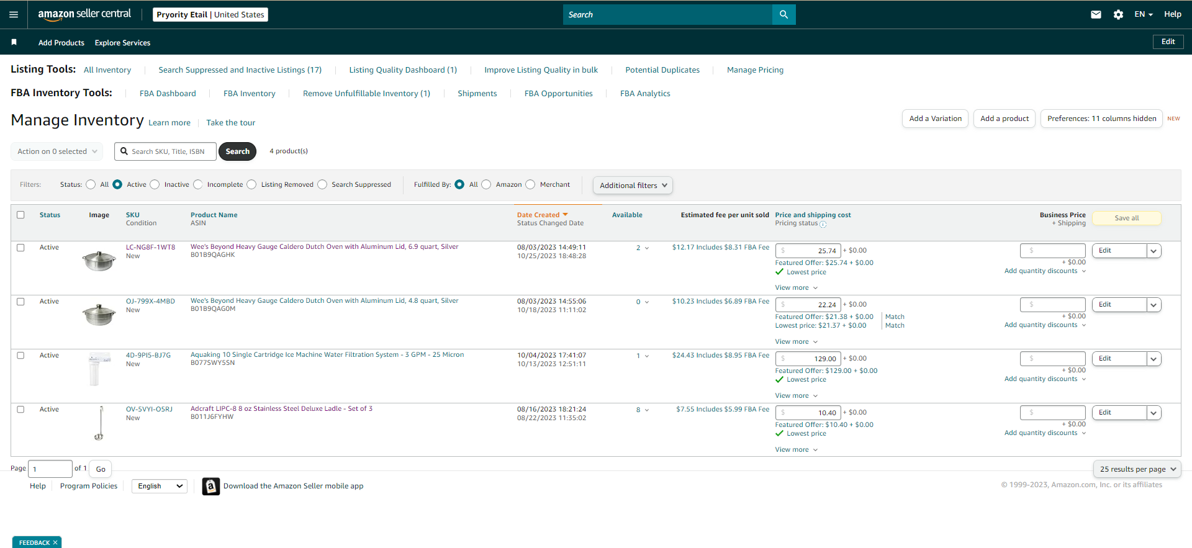Check the row for SKU LC-NG8F-1WT8
The width and height of the screenshot is (1192, 548).
point(20,247)
